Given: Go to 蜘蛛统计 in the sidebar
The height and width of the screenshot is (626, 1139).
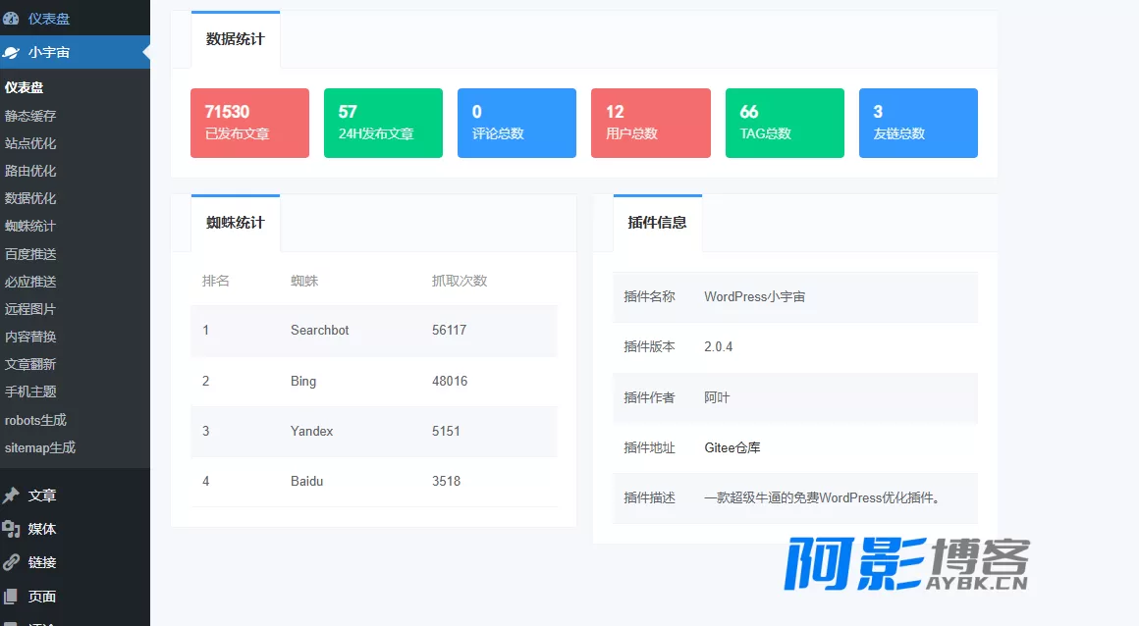Looking at the screenshot, I should point(30,226).
